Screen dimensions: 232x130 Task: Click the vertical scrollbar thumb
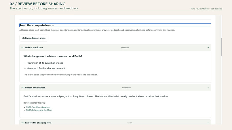(x=221, y=47)
